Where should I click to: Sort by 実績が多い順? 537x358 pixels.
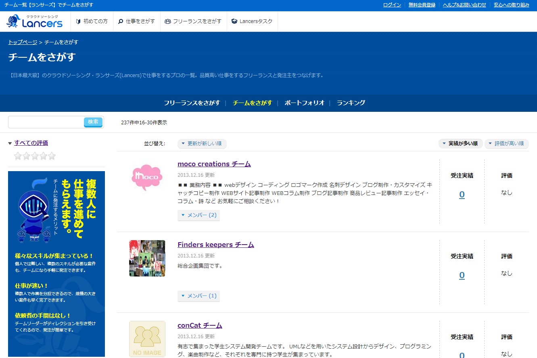tap(460, 144)
